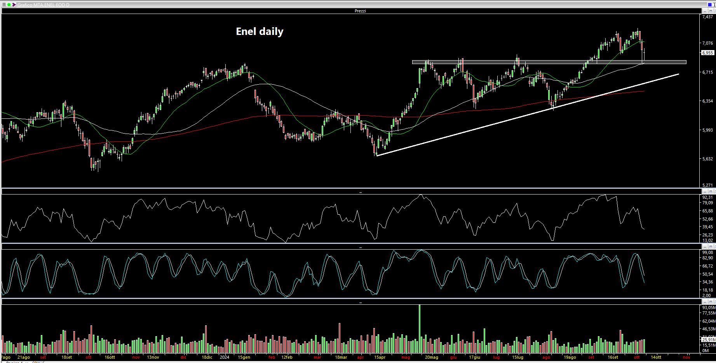Viewport: 716px width, 363px height.
Task: Click the 7,076 price axis label
Action: tap(707, 43)
